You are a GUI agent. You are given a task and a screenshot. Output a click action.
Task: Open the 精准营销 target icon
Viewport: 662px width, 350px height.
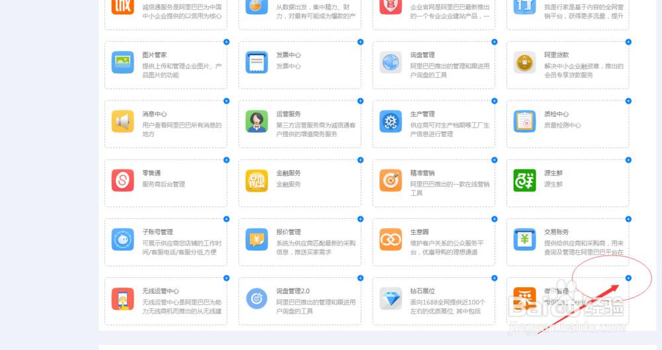(x=391, y=180)
